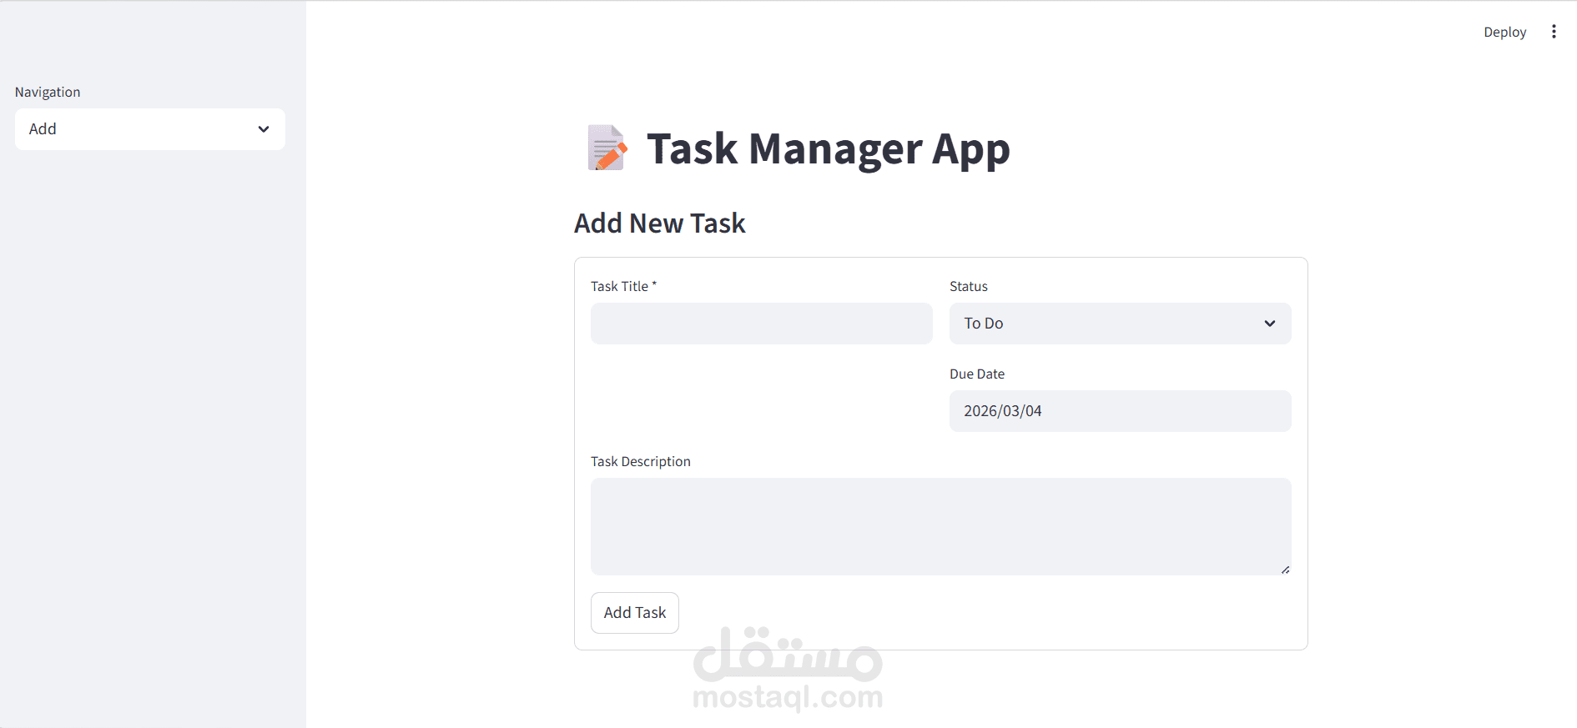Click the memo pencil icon beside title
Screen dimensions: 1577x728
click(607, 148)
